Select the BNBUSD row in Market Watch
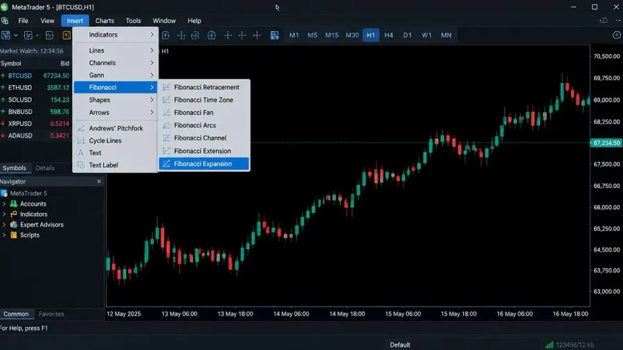This screenshot has height=350, width=623. 35,111
